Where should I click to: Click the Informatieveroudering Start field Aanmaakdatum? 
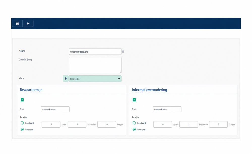pos(167,109)
